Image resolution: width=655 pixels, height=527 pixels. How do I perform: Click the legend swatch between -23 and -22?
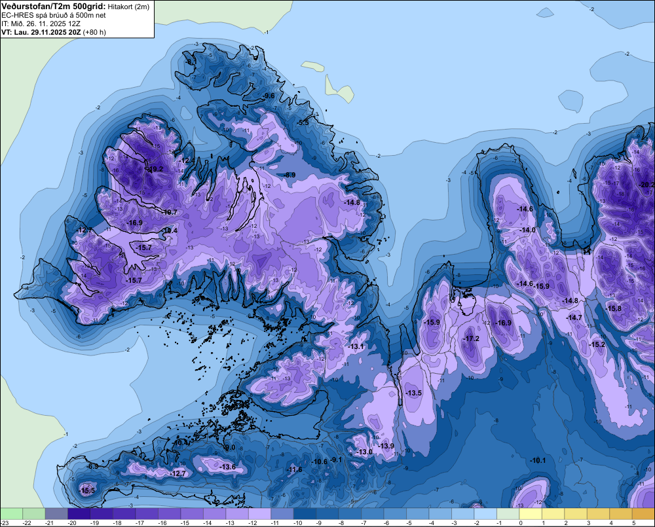click(x=11, y=513)
